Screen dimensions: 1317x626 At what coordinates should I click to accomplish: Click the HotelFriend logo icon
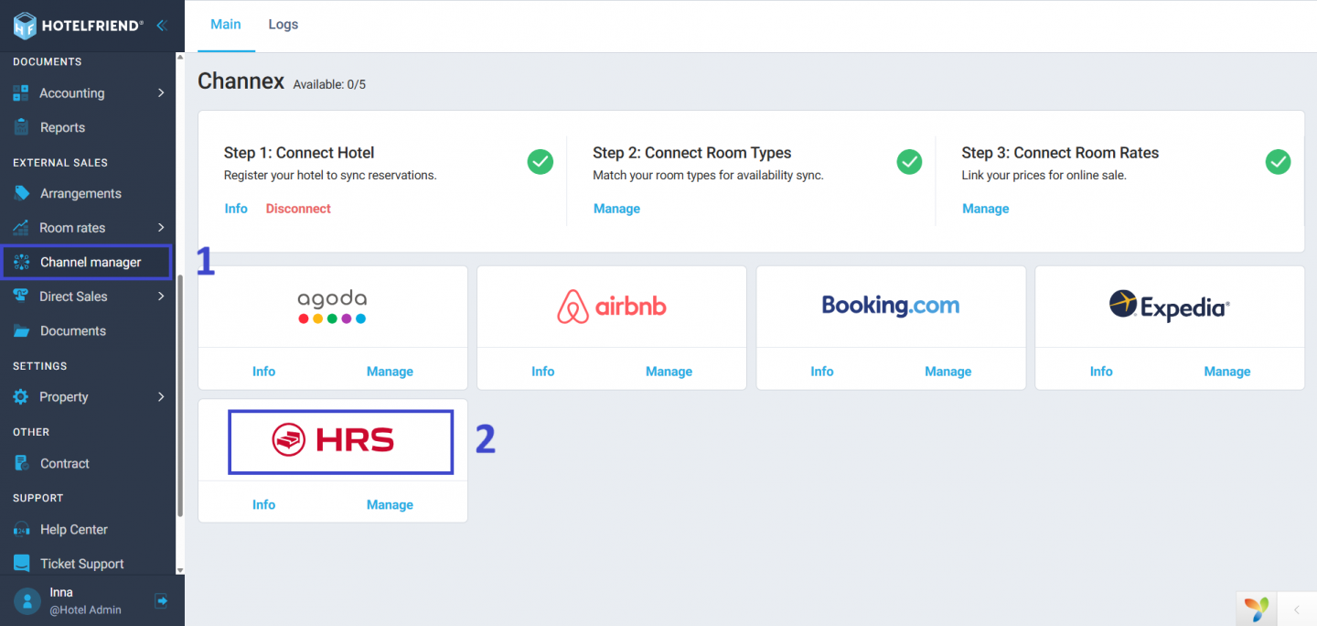(25, 26)
